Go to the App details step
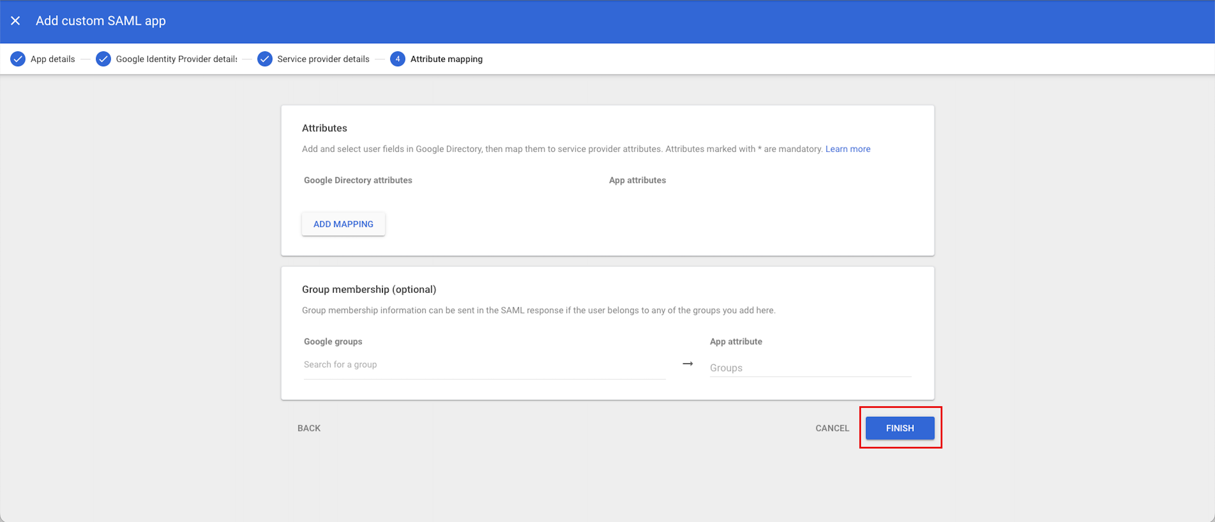This screenshot has height=522, width=1215. 52,59
